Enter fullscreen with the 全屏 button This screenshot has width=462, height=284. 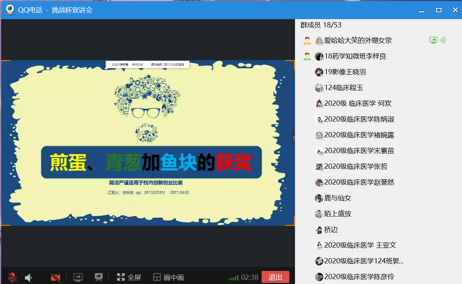pos(129,278)
